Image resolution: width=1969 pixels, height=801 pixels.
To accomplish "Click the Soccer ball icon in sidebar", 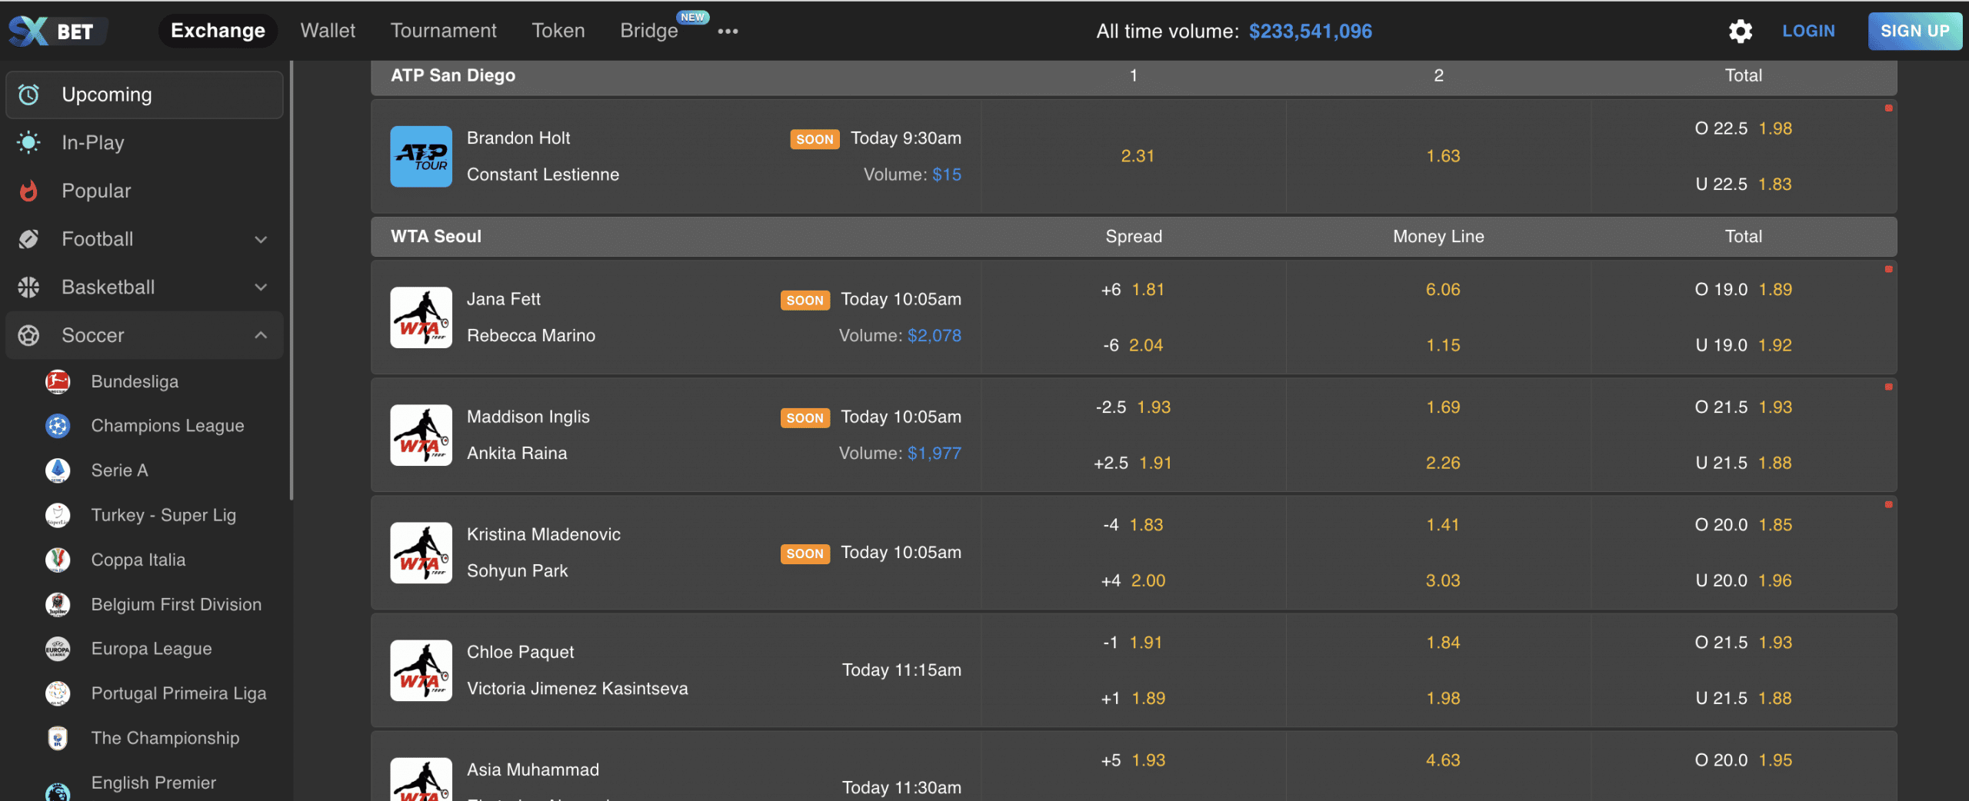I will [x=28, y=335].
